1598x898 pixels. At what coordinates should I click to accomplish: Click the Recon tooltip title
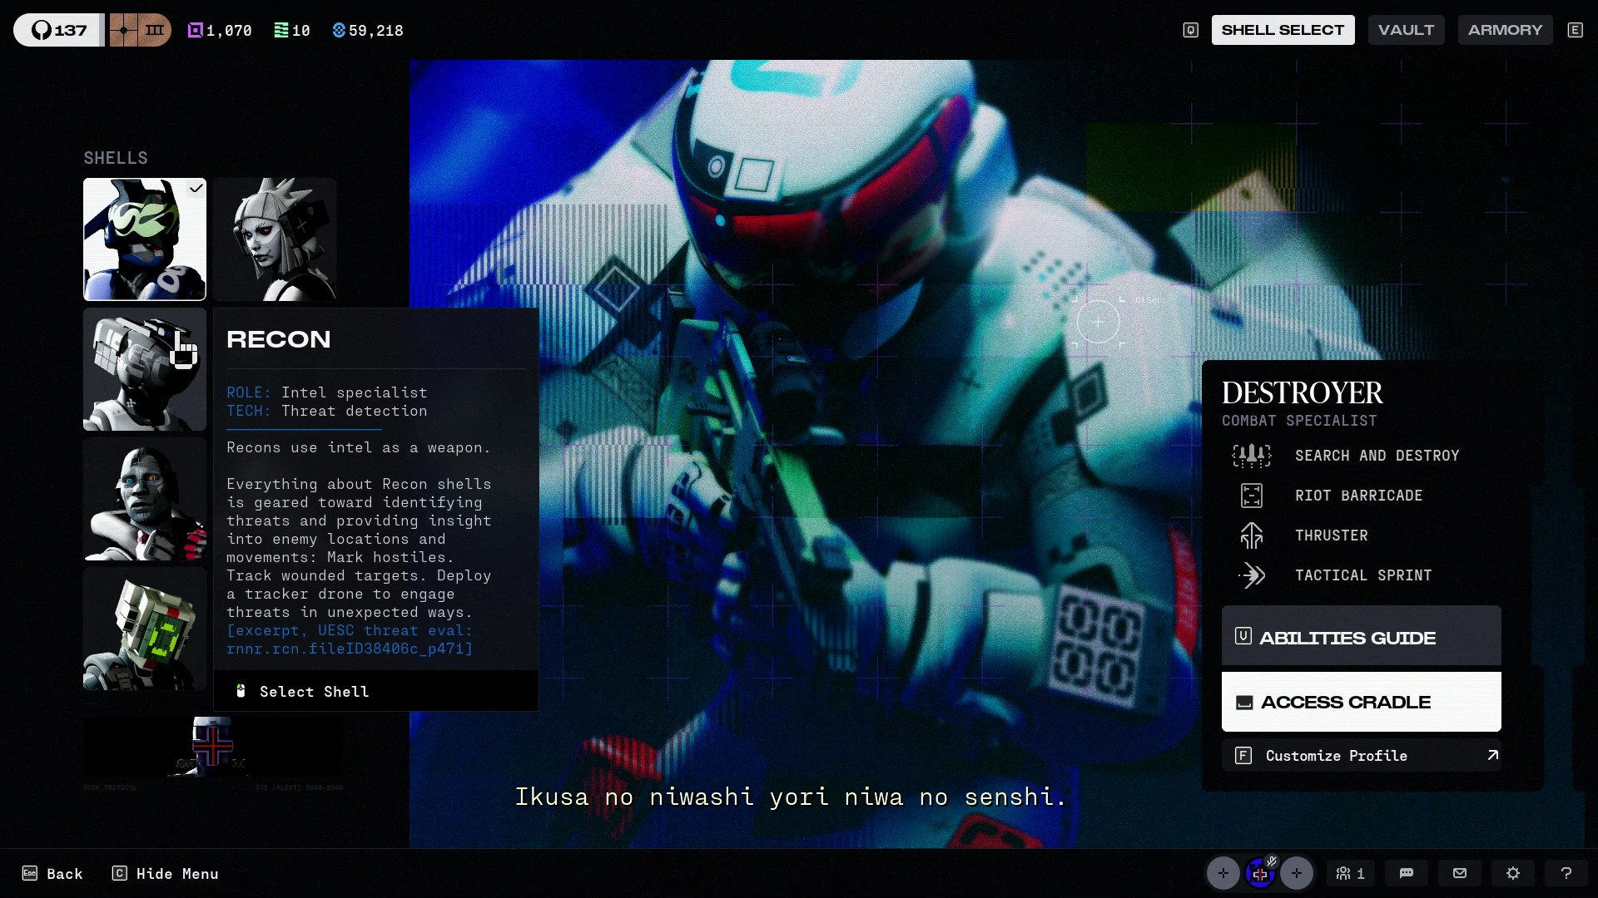279,339
